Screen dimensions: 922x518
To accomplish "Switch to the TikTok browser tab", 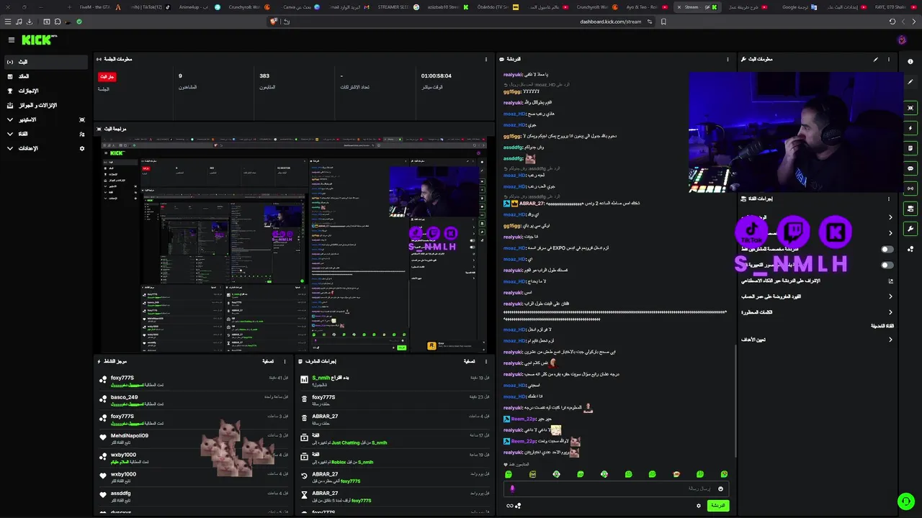I will (149, 6).
